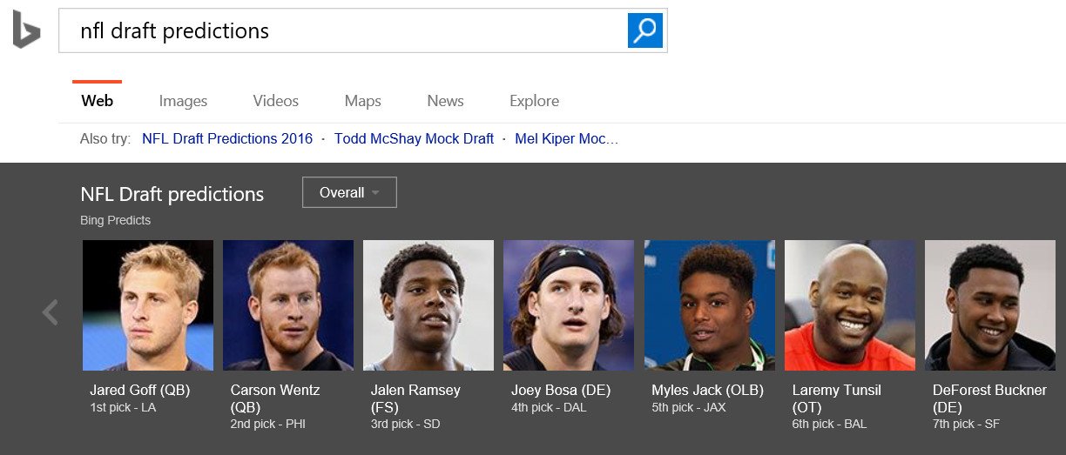Viewport: 1066px width, 455px height.
Task: Open Joey Bosa's photo thumbnail
Action: (569, 305)
